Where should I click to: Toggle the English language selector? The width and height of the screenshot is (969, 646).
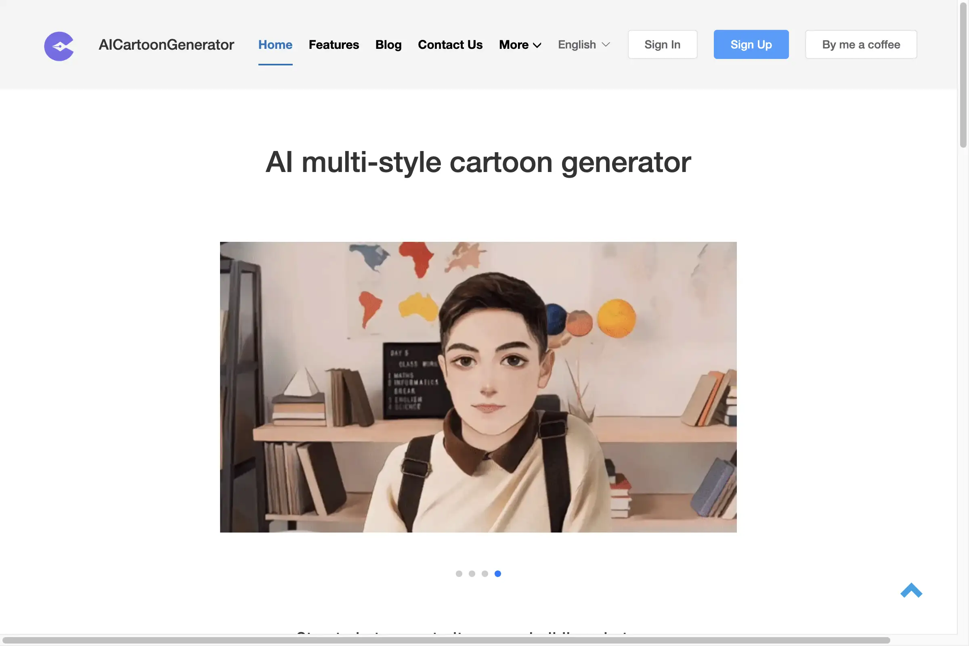tap(584, 44)
